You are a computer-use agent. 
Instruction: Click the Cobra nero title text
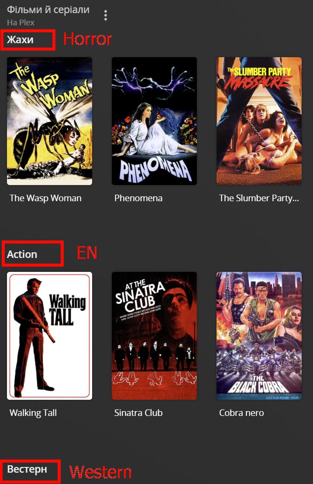pyautogui.click(x=241, y=413)
